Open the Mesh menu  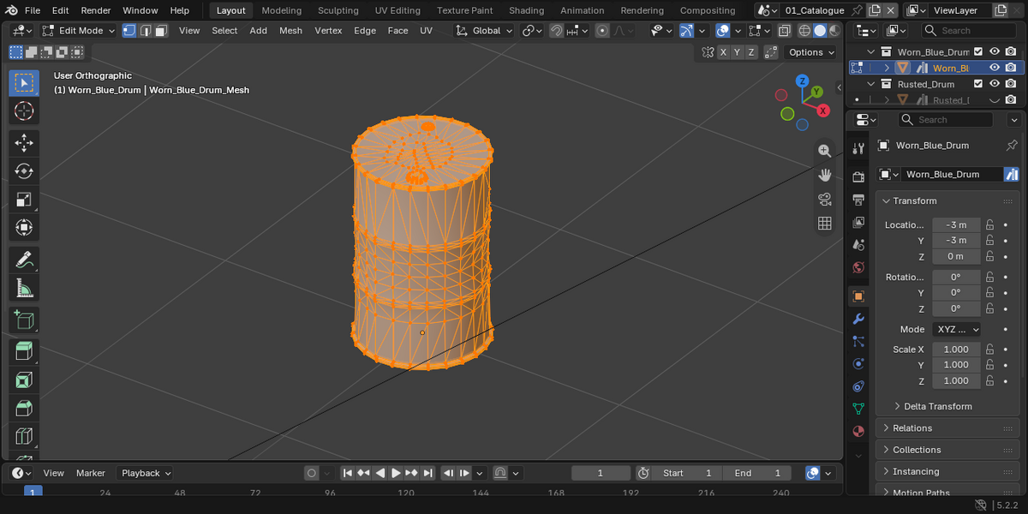[x=291, y=30]
